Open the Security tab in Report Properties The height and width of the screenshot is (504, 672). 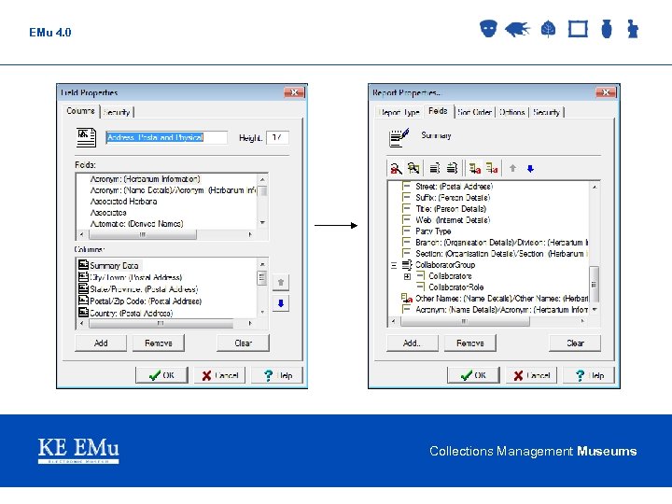(546, 112)
